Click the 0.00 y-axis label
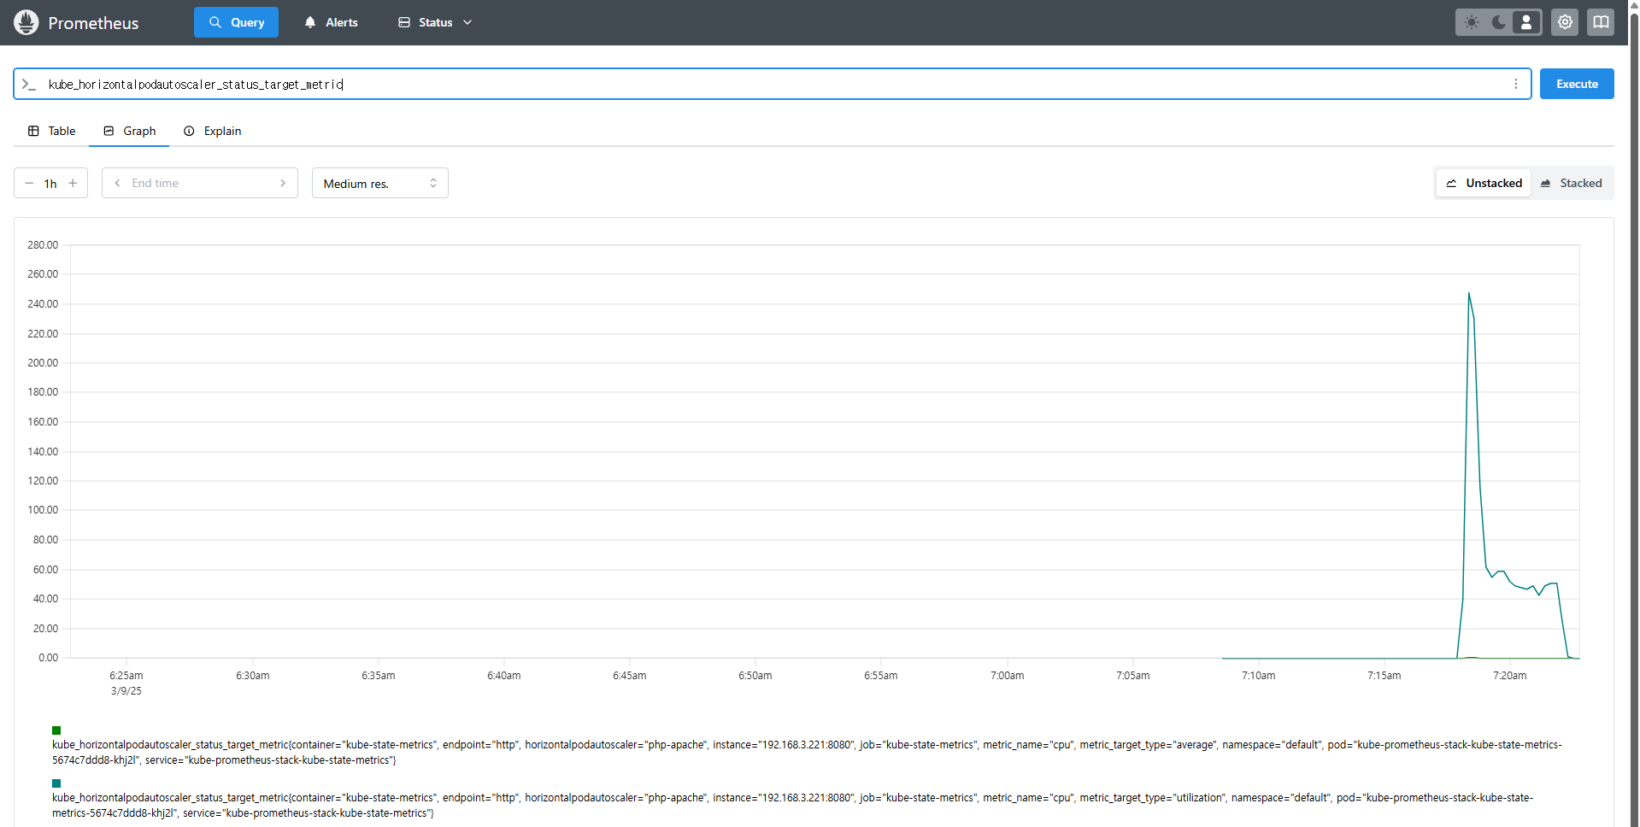This screenshot has width=1640, height=827. 48,658
